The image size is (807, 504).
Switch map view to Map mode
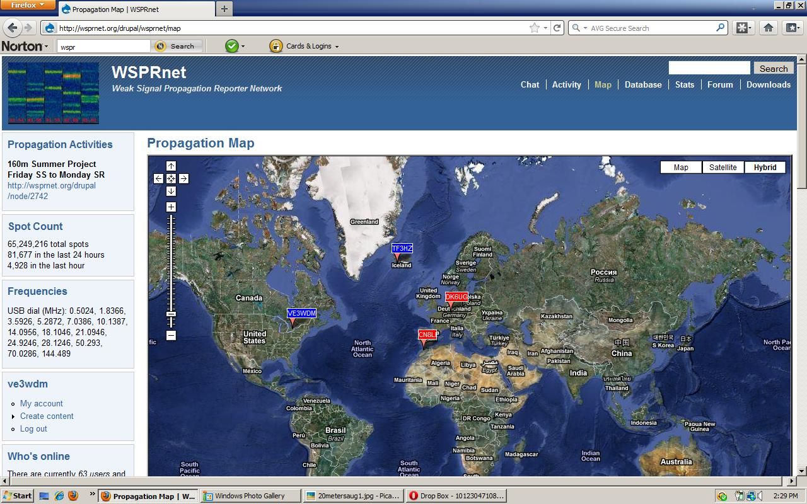point(681,167)
